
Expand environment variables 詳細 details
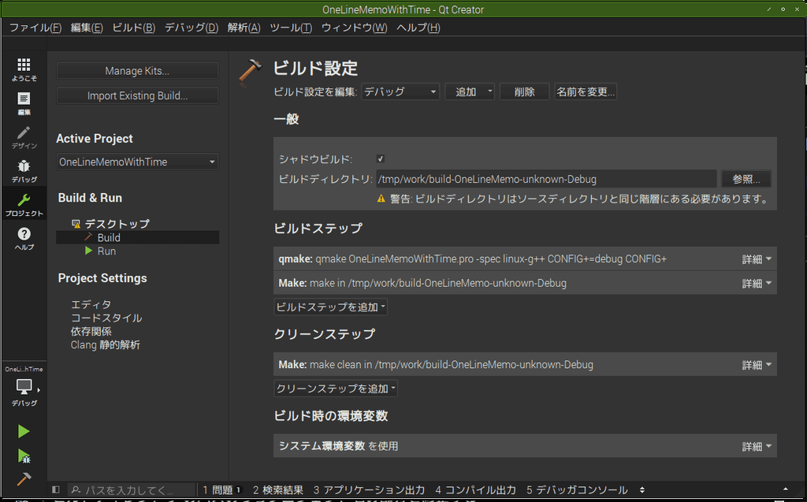[757, 446]
